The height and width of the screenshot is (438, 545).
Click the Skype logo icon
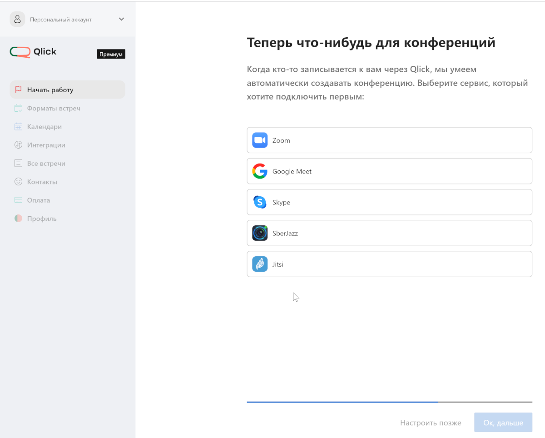click(260, 202)
